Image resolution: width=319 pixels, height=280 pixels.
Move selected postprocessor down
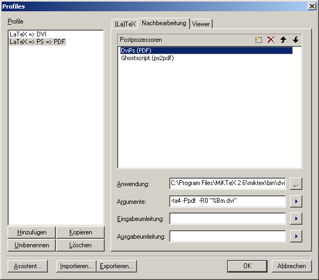tap(295, 40)
